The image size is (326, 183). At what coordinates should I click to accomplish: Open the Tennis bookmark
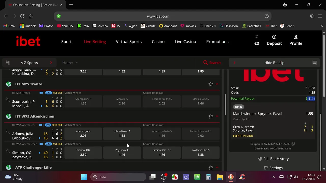point(287,26)
